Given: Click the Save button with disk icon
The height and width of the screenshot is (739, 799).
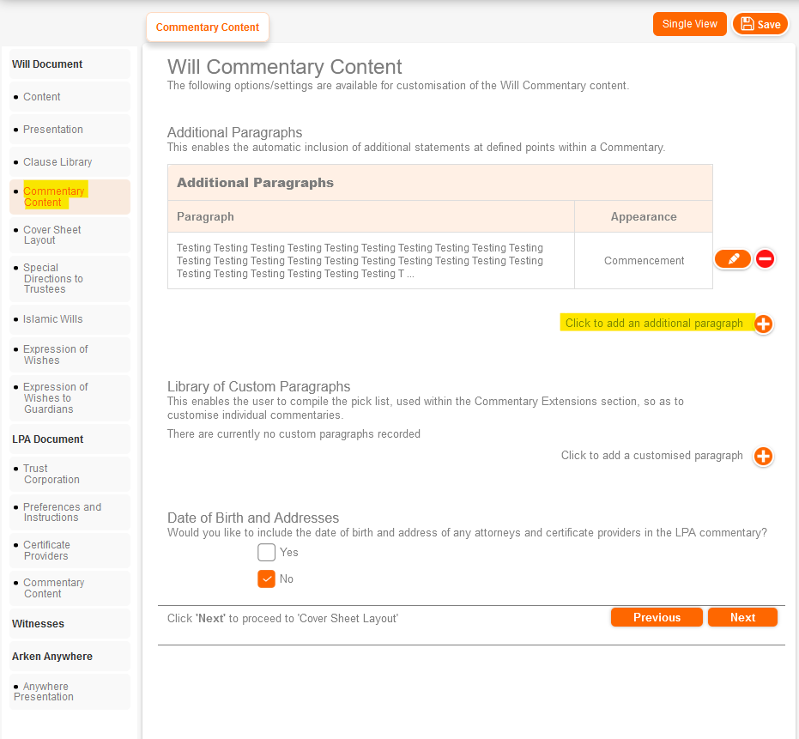Looking at the screenshot, I should coord(760,24).
